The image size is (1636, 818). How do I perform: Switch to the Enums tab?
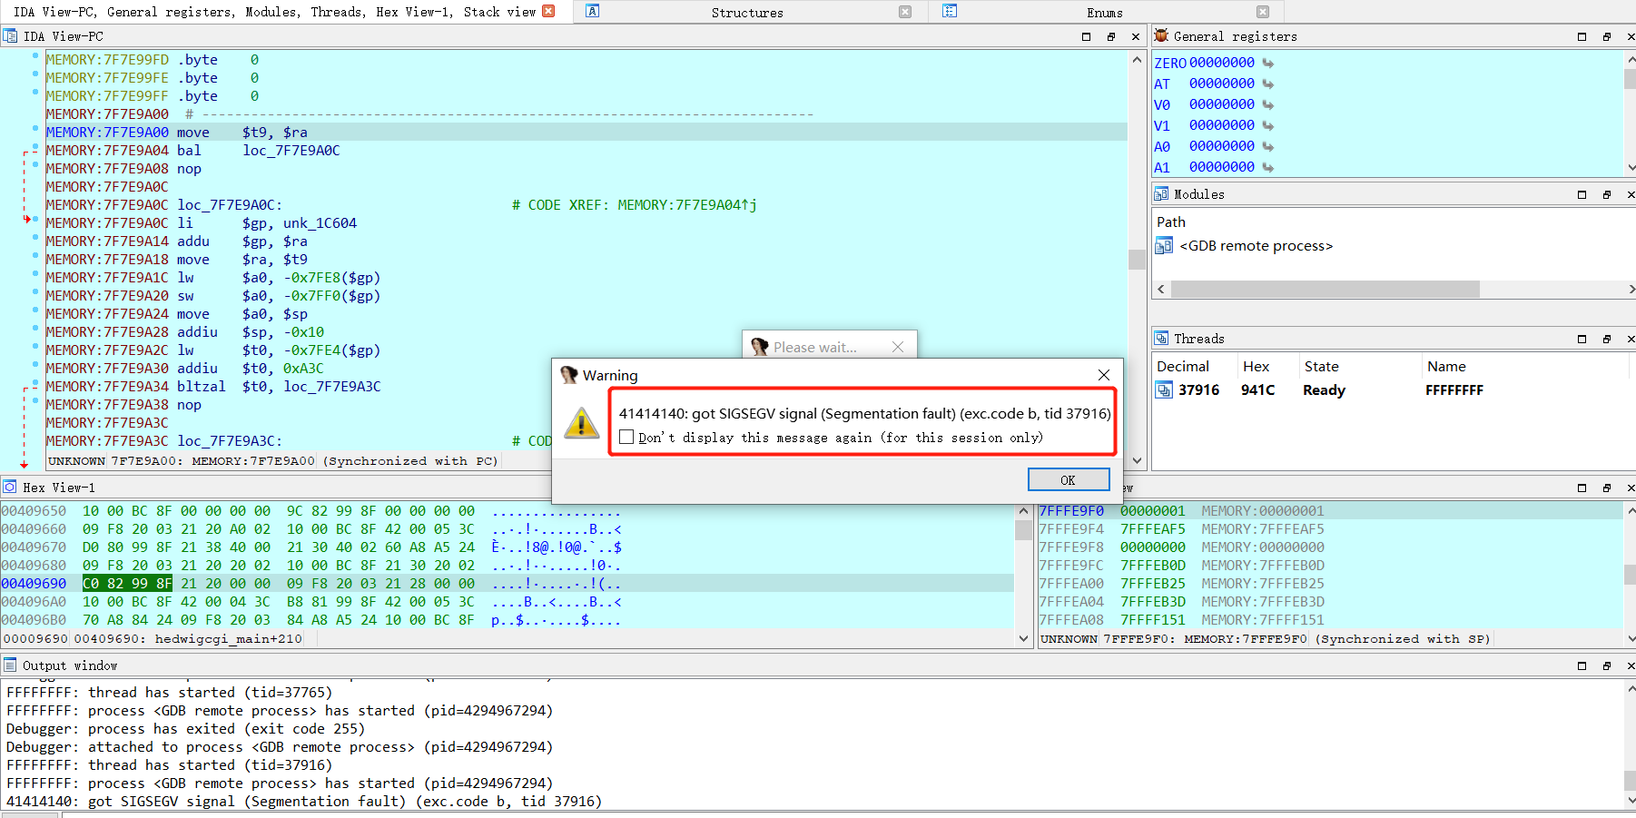(1105, 13)
